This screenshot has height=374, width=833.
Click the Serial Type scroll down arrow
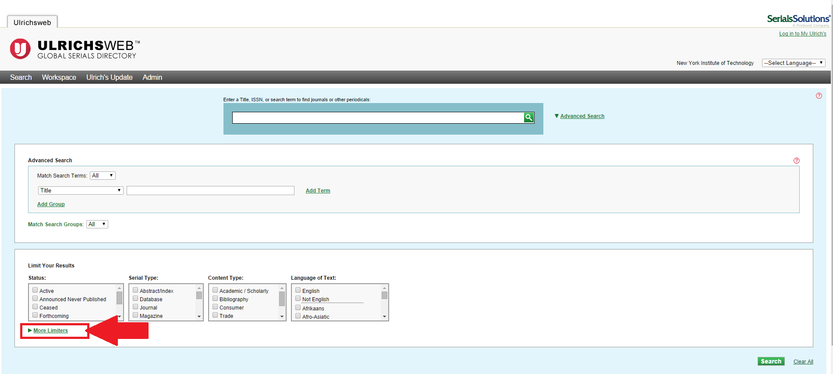[199, 316]
